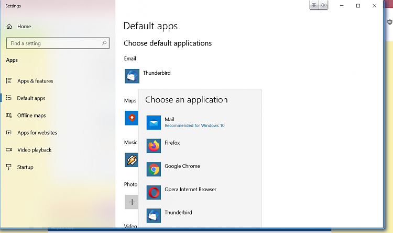Click the Find a setting search field

tap(52, 43)
